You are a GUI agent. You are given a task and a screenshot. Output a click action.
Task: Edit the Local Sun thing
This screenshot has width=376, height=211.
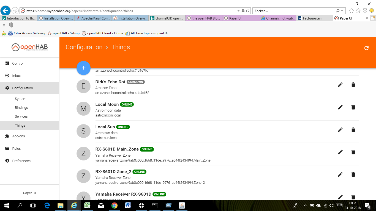click(x=340, y=130)
